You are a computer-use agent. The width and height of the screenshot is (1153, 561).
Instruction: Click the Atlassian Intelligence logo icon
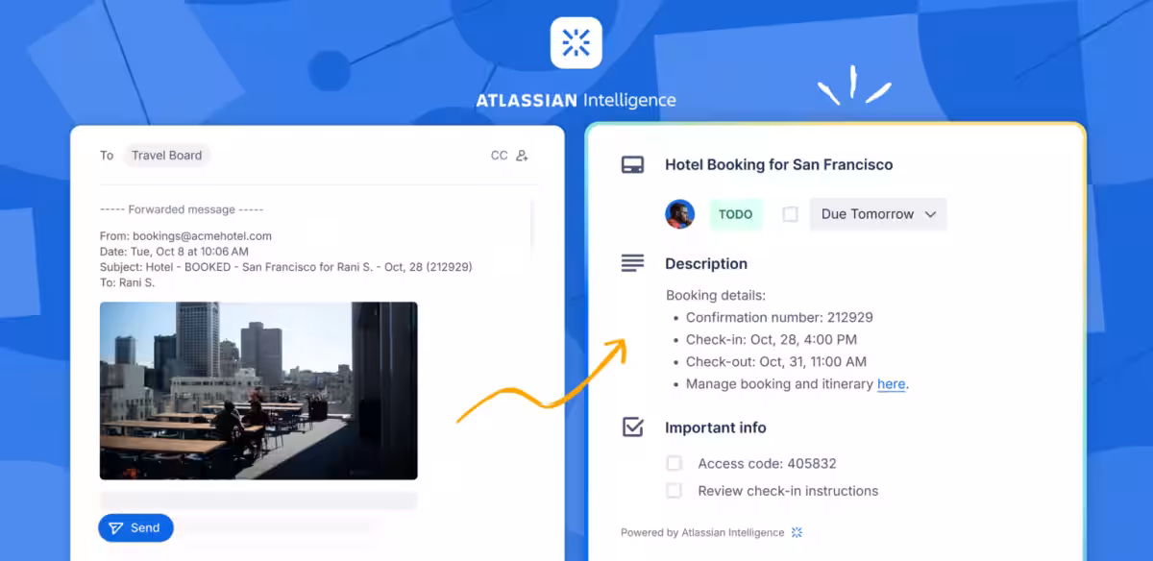click(576, 43)
